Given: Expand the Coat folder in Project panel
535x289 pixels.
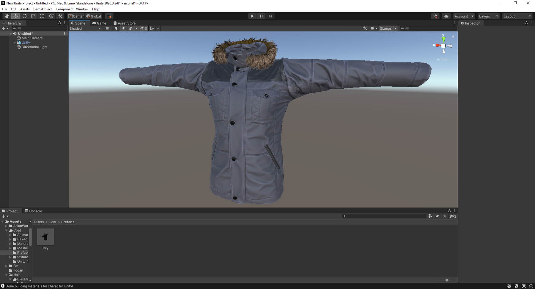Looking at the screenshot, I should pos(6,230).
